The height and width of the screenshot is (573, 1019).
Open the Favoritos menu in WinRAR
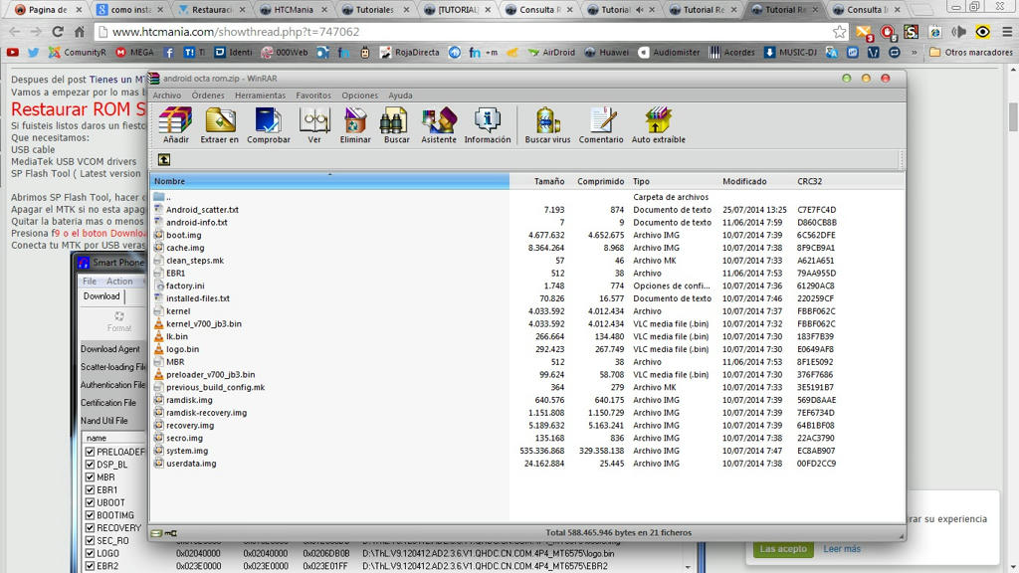(313, 95)
